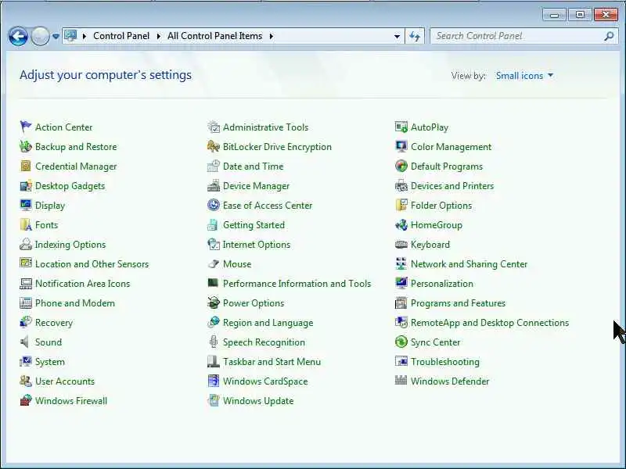Click the Power Options icon
The image size is (626, 469).
pyautogui.click(x=214, y=303)
